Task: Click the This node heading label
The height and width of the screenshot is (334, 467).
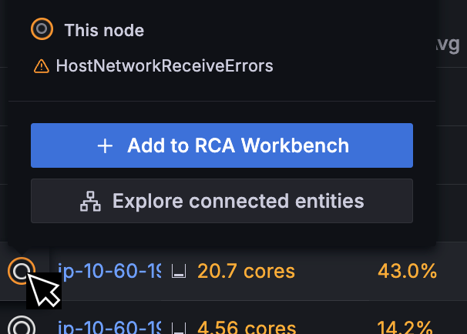Action: click(x=104, y=31)
